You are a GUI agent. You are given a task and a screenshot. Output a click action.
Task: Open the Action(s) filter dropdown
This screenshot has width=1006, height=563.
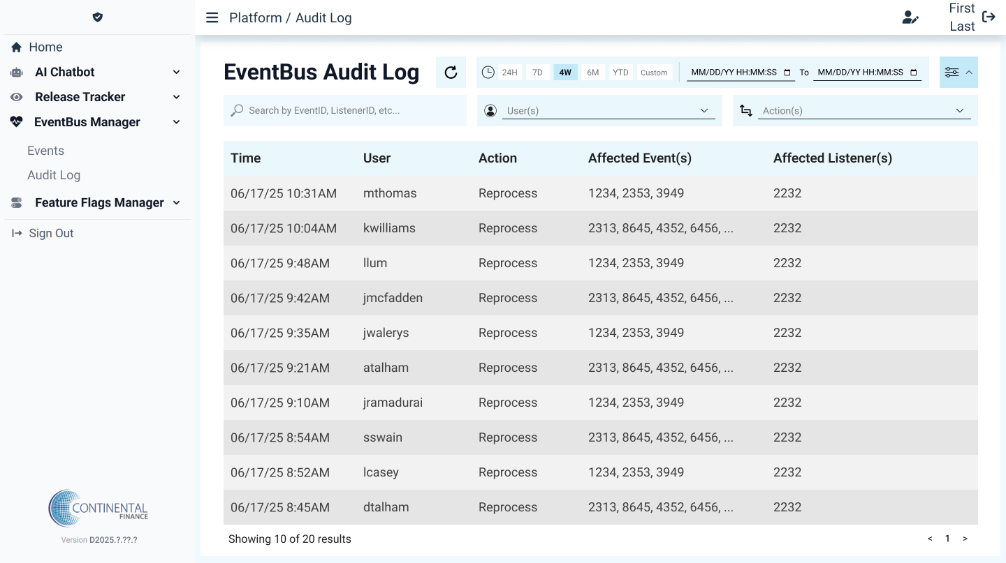pyautogui.click(x=863, y=111)
